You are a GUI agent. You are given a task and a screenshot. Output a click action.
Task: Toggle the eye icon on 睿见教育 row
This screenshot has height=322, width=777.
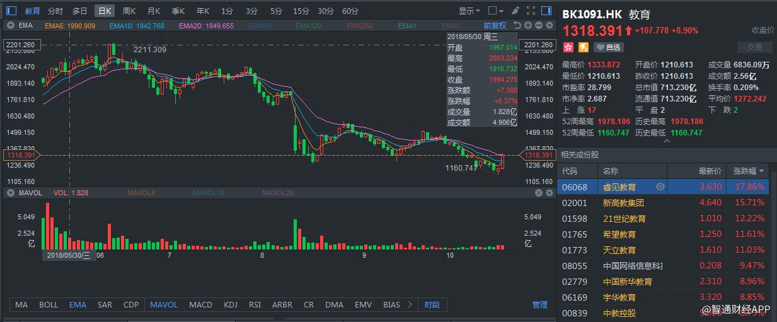[x=660, y=187]
